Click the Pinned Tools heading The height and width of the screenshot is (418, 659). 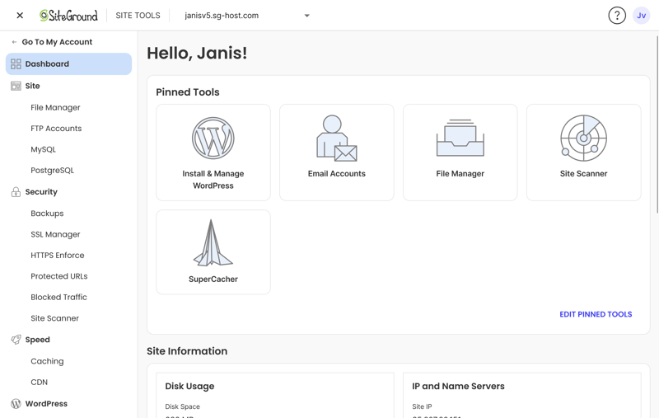click(188, 92)
